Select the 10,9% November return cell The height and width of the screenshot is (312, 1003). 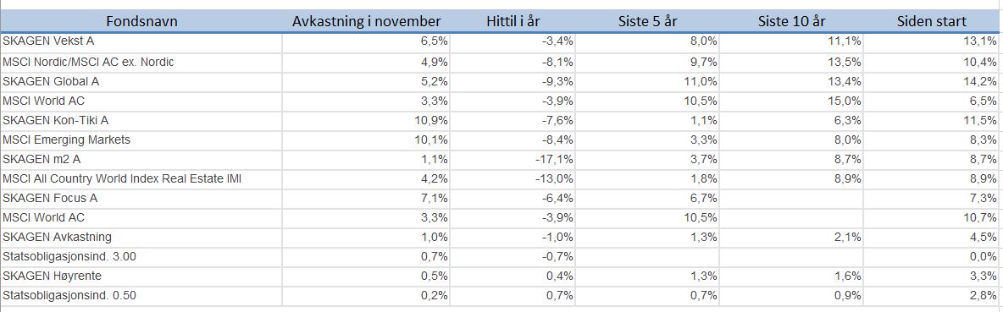(366, 121)
